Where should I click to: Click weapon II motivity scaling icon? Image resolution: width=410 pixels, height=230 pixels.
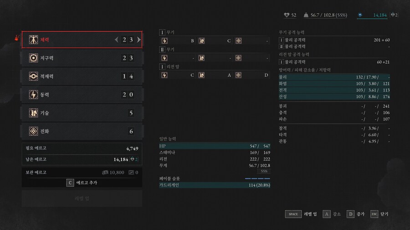pos(164,58)
